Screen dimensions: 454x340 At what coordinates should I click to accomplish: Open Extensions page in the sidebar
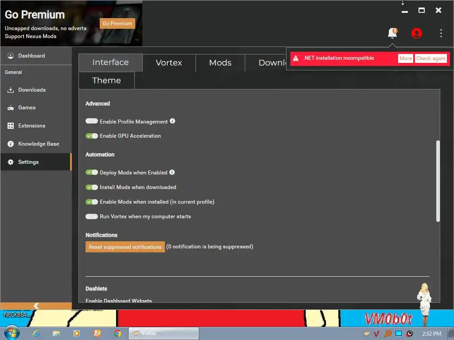tap(36, 126)
